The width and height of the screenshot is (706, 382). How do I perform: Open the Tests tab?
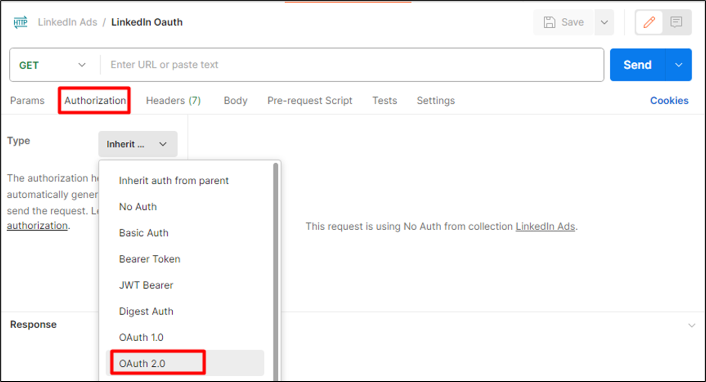[385, 100]
